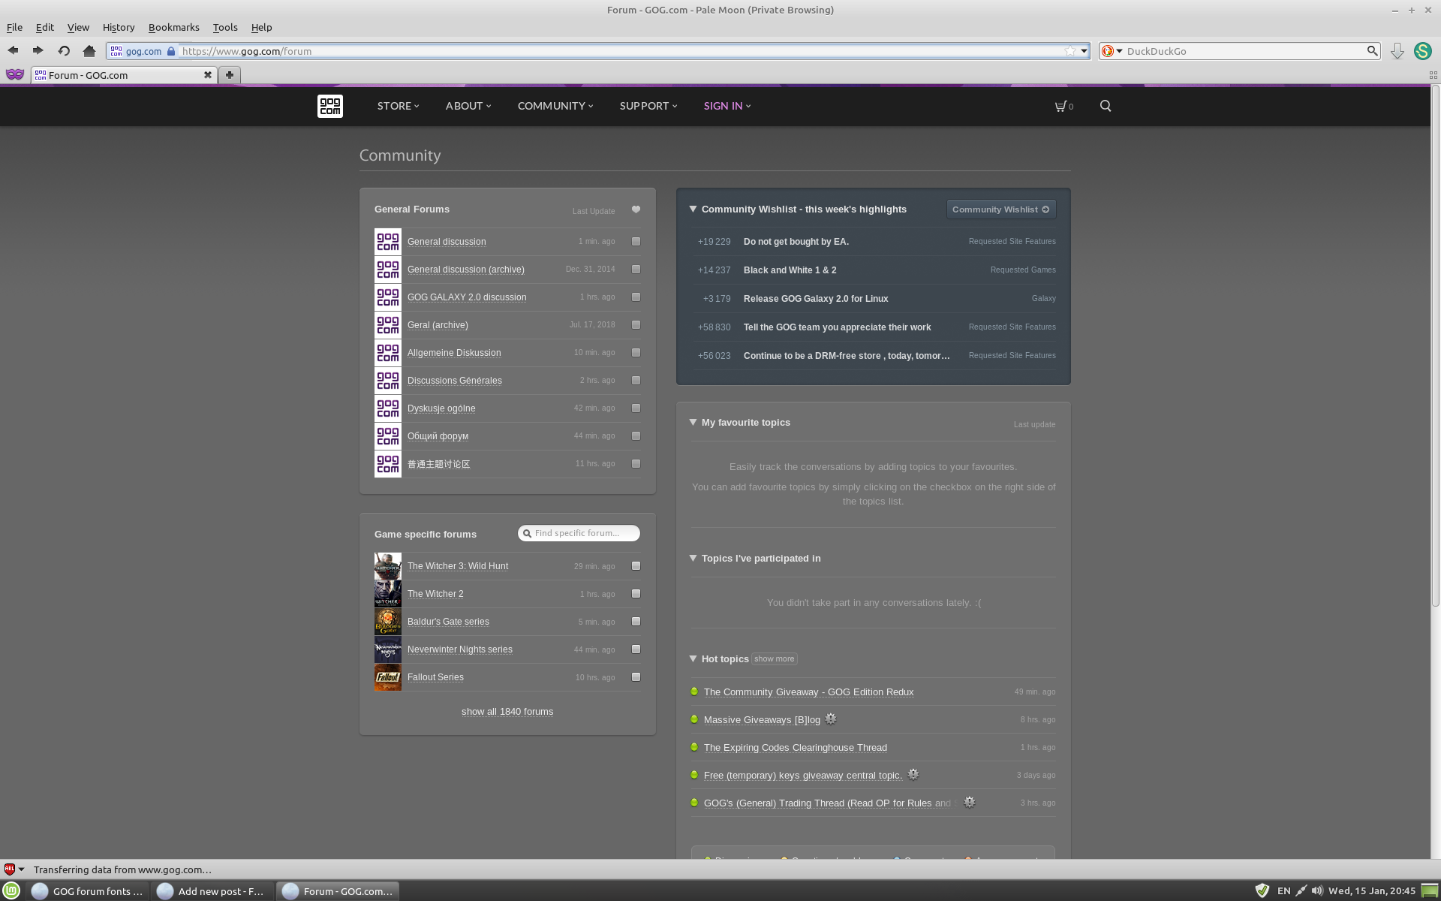The width and height of the screenshot is (1441, 901).
Task: Open the File menu
Action: point(14,27)
